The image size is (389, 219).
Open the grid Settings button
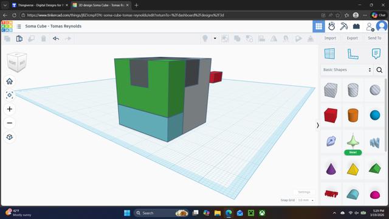tap(304, 192)
